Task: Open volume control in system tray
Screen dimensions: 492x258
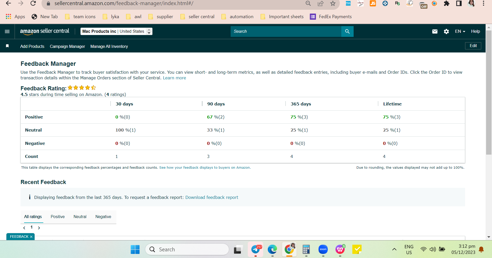Action: 433,249
